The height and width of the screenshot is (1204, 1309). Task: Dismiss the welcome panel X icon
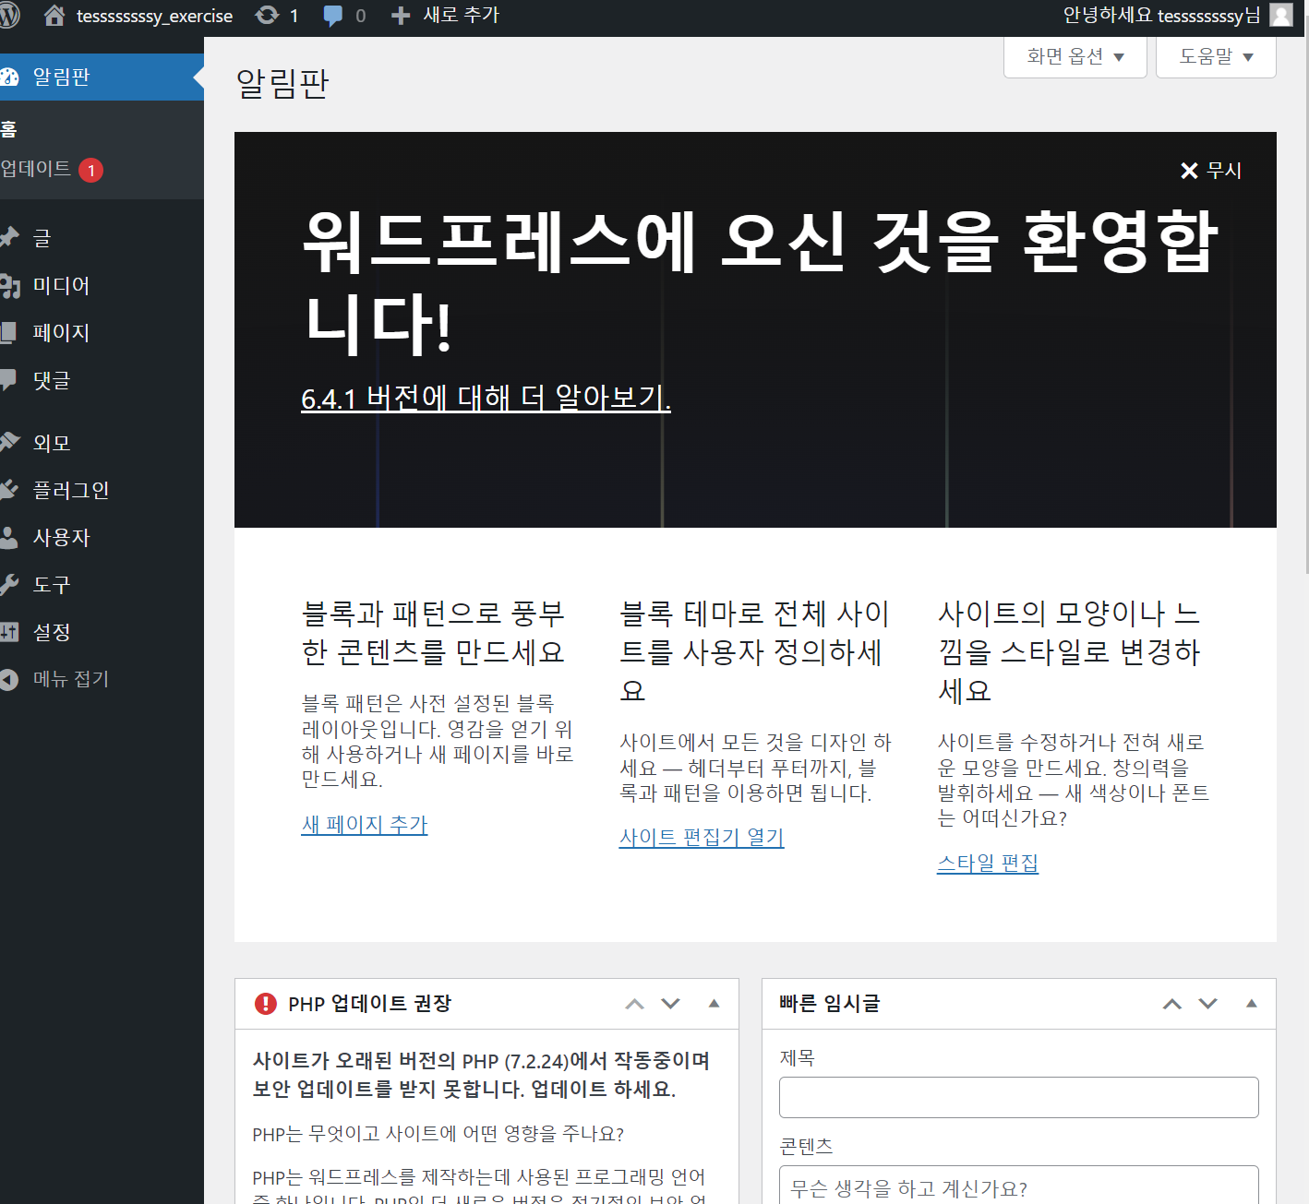pyautogui.click(x=1189, y=171)
